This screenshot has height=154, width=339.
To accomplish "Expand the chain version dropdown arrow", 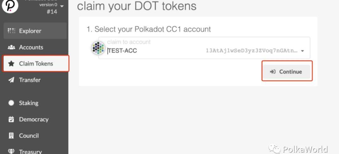I will tap(62, 6).
